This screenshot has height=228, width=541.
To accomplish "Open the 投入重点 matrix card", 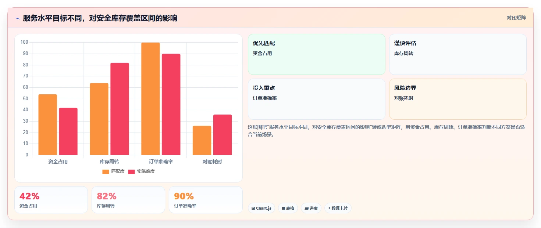I will tap(317, 99).
